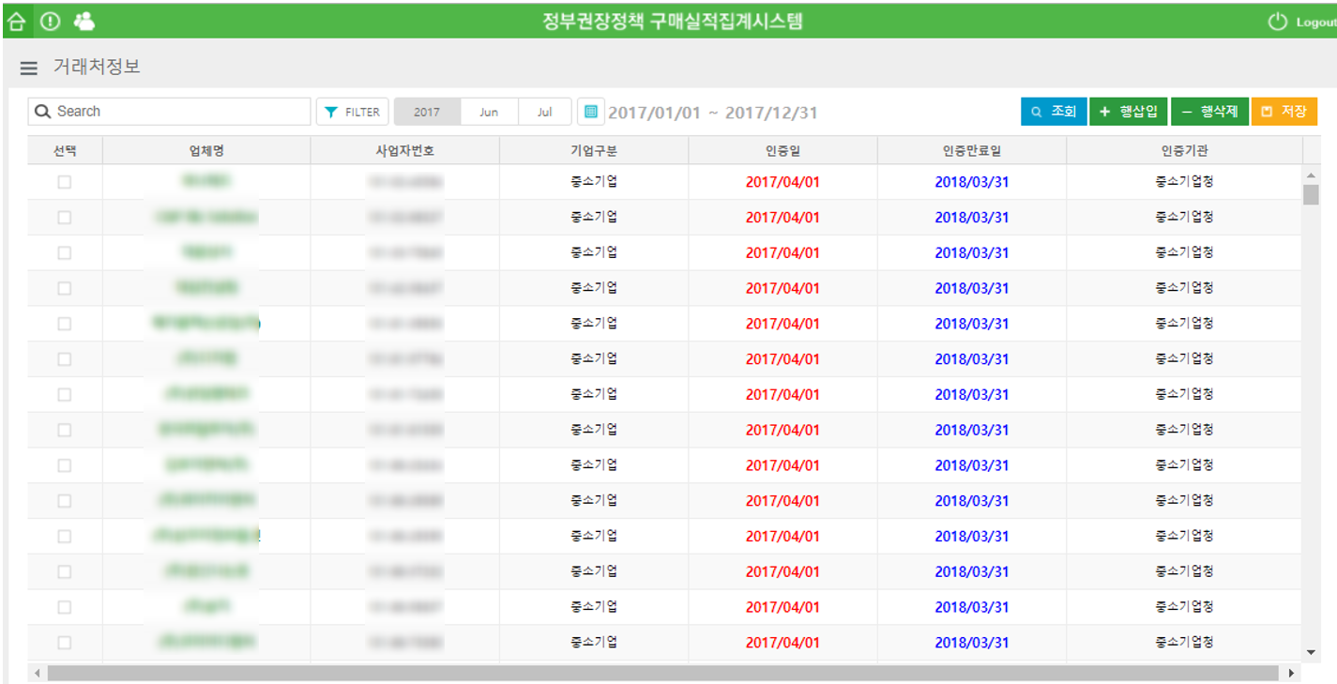
Task: Click the 행삭제 delete row button
Action: 1209,112
